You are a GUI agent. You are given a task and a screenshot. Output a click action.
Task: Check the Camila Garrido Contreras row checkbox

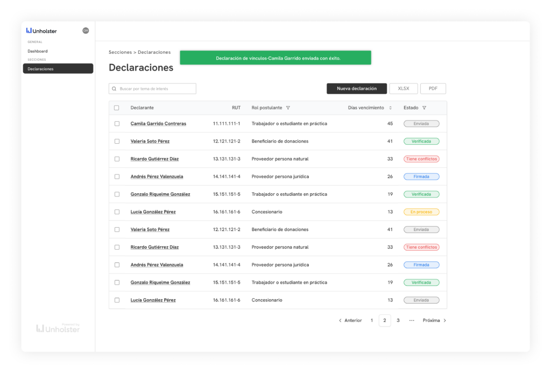pyautogui.click(x=117, y=124)
